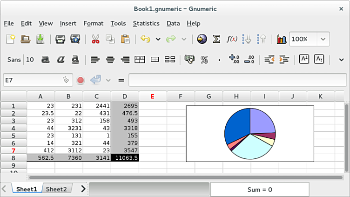This screenshot has width=350, height=197.
Task: Insert a chart using the graph icon
Action: click(281, 39)
